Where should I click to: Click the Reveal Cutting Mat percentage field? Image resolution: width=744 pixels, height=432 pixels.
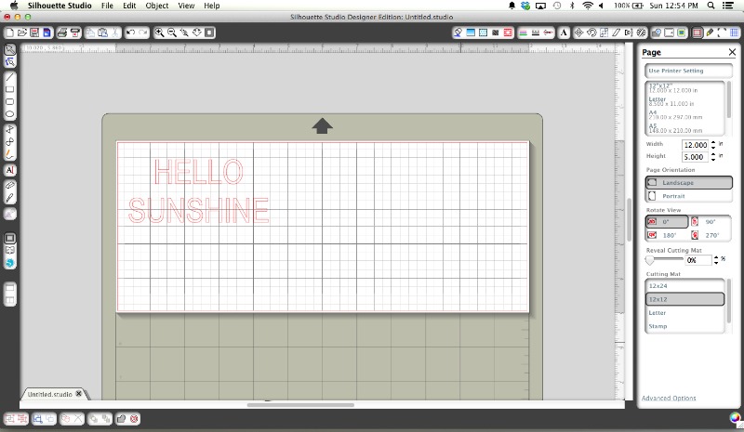click(698, 260)
